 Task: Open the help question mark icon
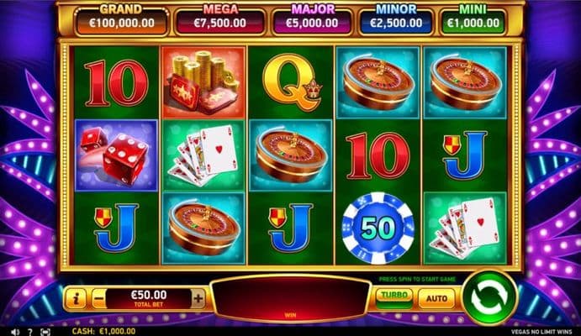(30, 332)
